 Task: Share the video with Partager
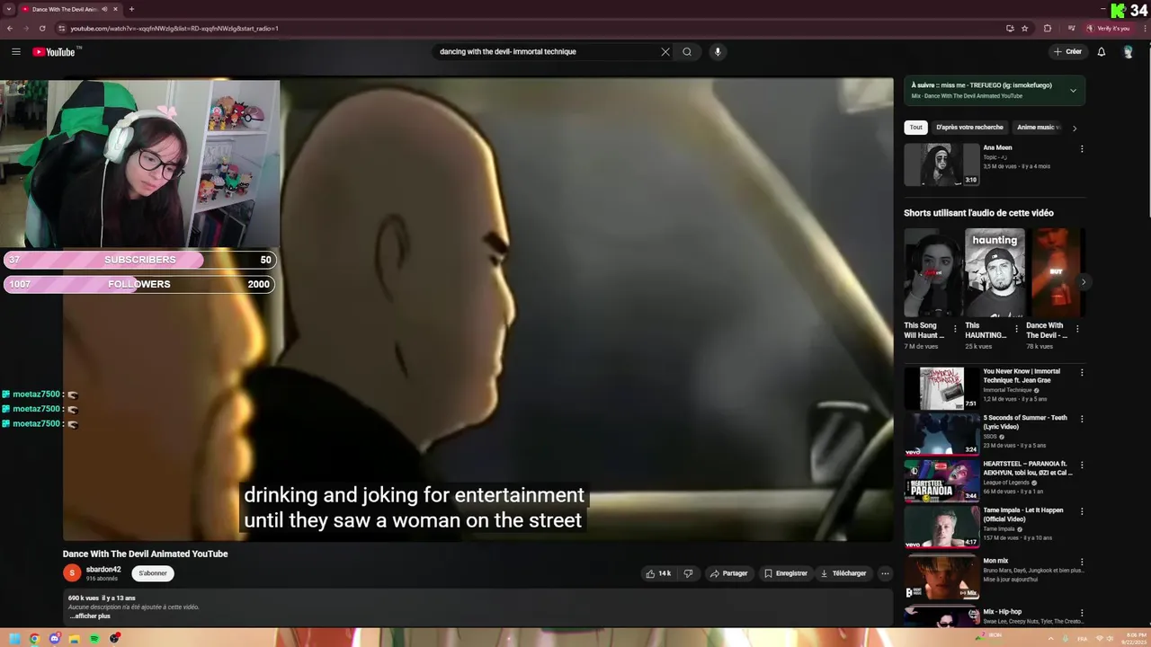tap(729, 573)
